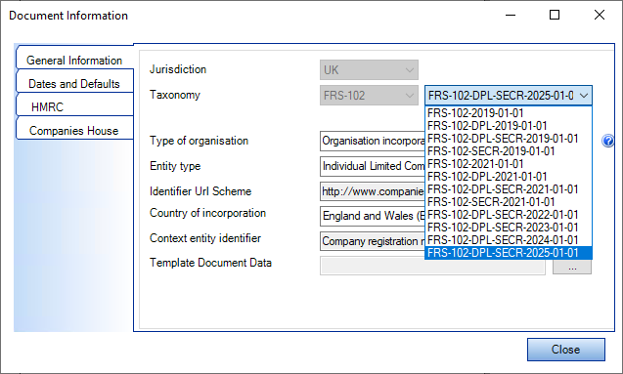Open the HMRC tab
This screenshot has height=374, width=623.
74,107
